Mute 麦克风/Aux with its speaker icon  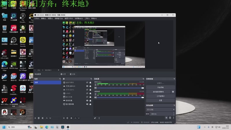tap(96, 88)
